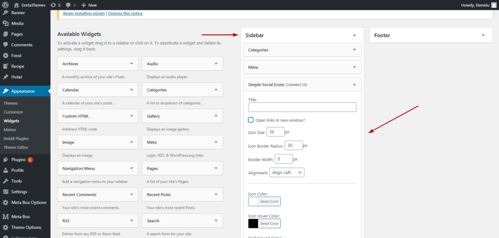
Task: Click the Tools wrench icon
Action: [5, 181]
